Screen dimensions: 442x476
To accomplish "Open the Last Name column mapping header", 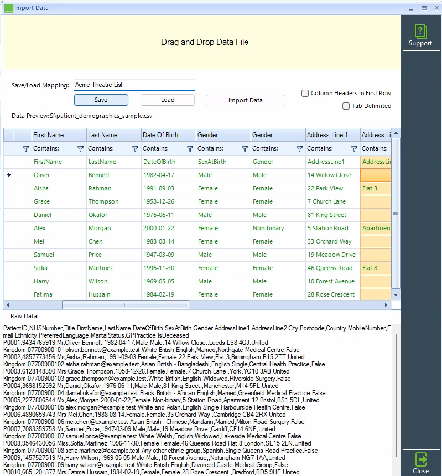I will click(x=114, y=135).
